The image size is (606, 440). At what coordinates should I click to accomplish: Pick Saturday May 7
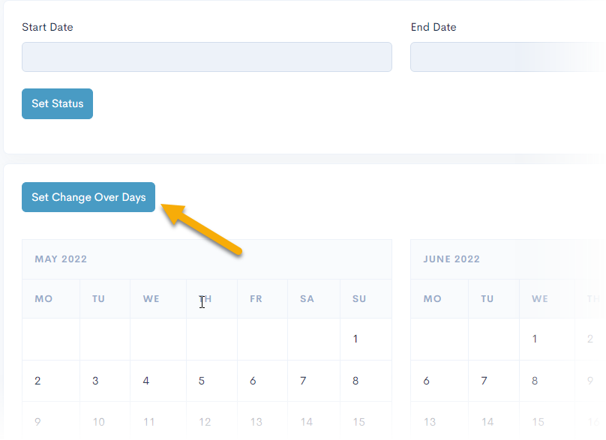[303, 381]
